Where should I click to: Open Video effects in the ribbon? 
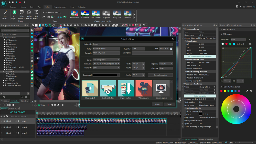pos(22,15)
